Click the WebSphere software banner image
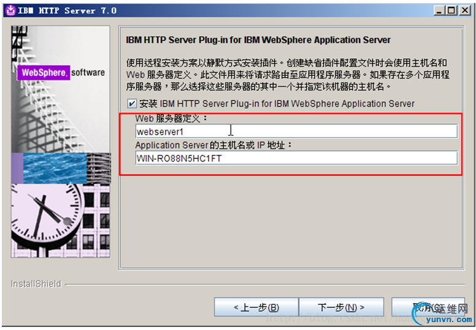This screenshot has width=476, height=330. click(x=61, y=142)
